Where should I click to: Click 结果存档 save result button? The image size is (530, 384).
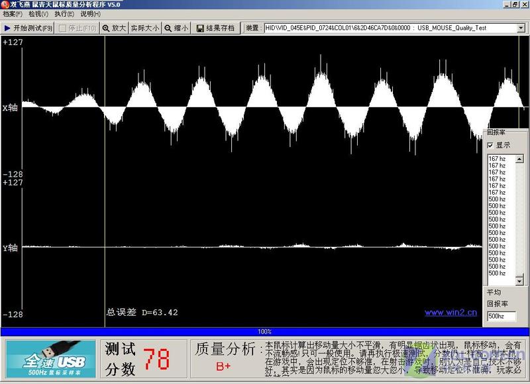[216, 28]
